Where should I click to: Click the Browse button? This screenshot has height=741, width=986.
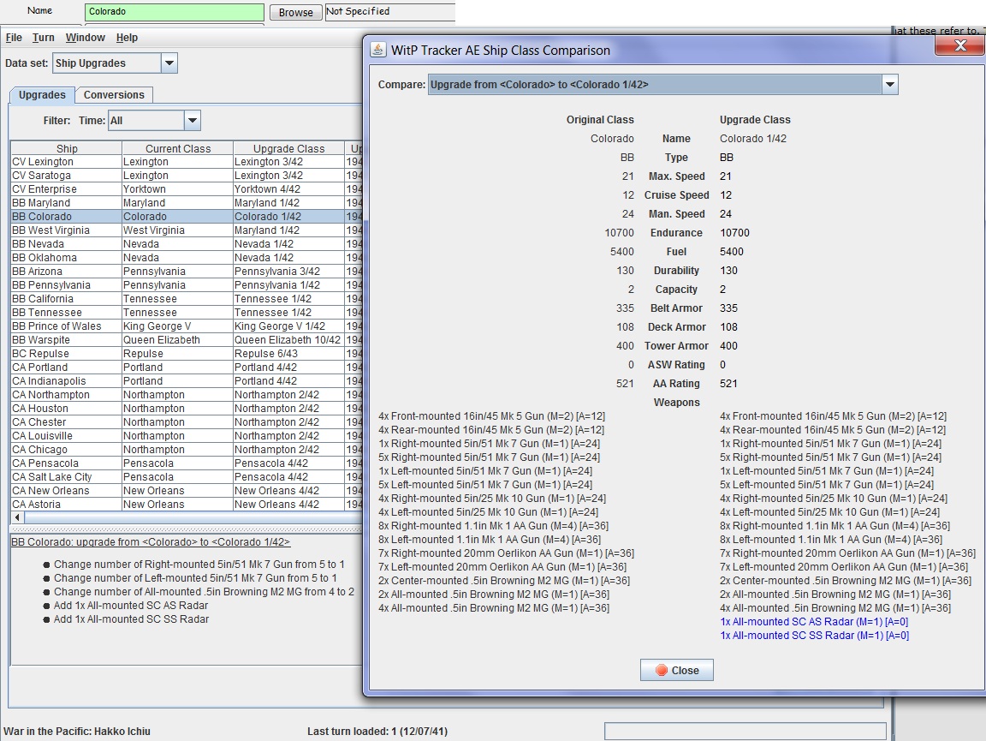click(295, 13)
